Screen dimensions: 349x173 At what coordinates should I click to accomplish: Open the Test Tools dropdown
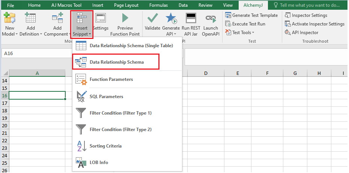[243, 33]
